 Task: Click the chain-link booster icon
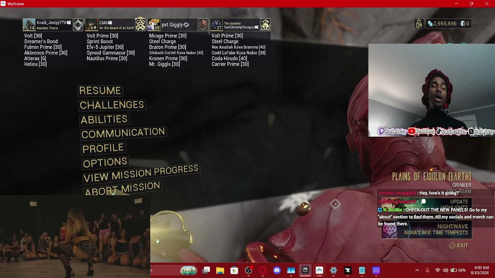click(419, 24)
